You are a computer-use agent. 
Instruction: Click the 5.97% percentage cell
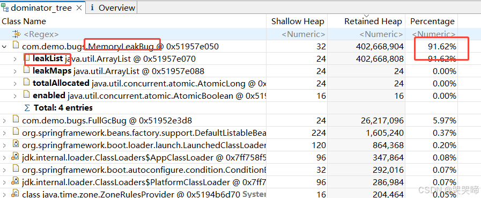445,120
